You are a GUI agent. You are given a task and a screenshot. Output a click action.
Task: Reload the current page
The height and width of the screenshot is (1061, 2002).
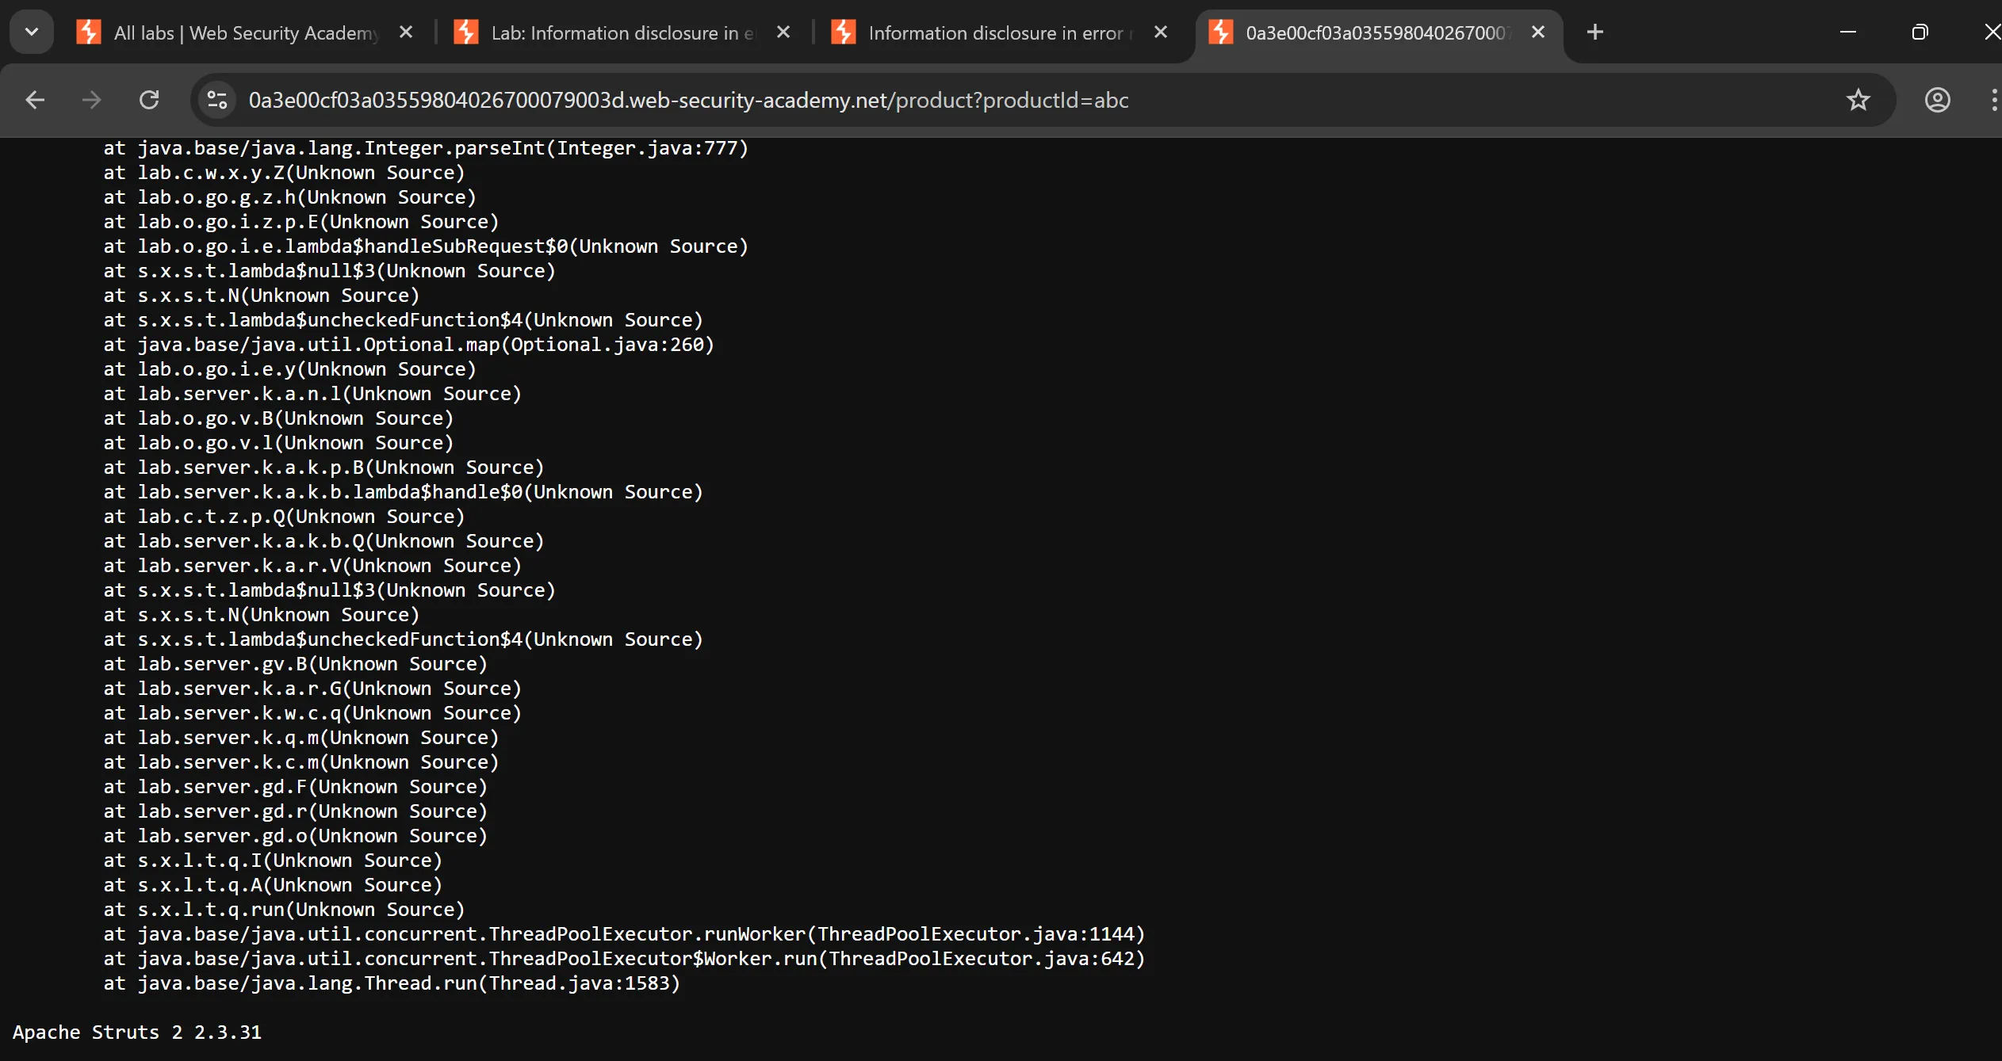(x=149, y=100)
